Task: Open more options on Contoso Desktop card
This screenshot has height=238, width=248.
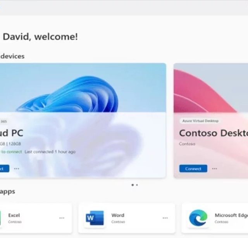Action: click(x=214, y=168)
